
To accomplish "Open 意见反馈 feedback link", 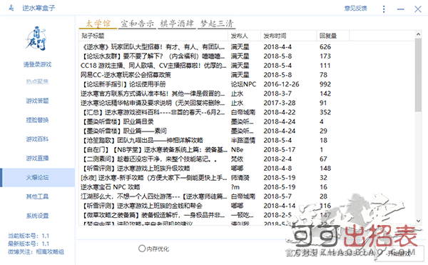I will click(355, 9).
